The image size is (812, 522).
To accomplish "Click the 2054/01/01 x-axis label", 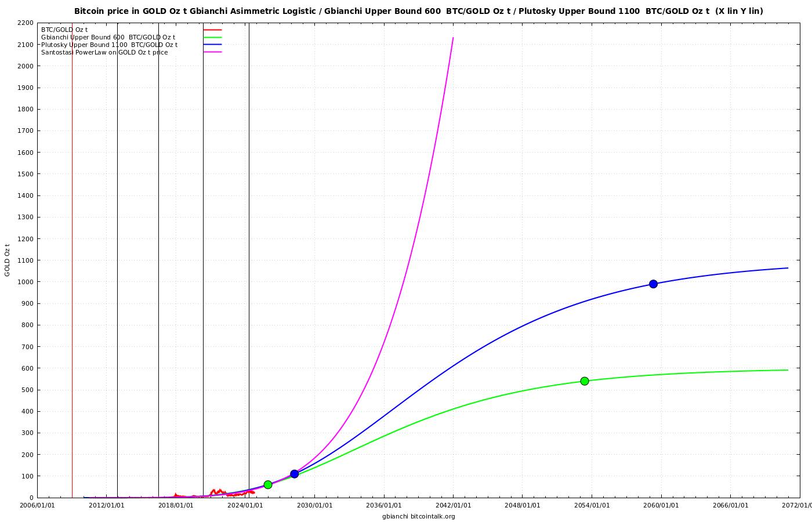I will [x=592, y=505].
